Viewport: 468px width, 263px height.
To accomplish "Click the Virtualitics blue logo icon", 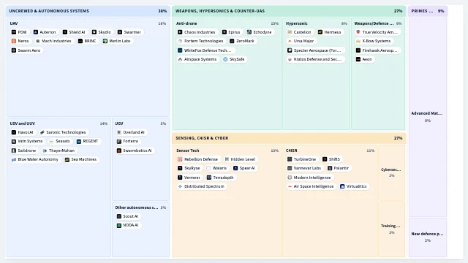I will pyautogui.click(x=342, y=186).
